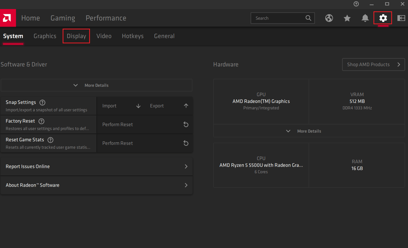Click the Reset Game Stats label

(25, 140)
